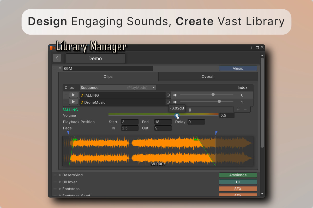Grab the fALLING row drag handle
The image size is (313, 208).
tap(66, 95)
